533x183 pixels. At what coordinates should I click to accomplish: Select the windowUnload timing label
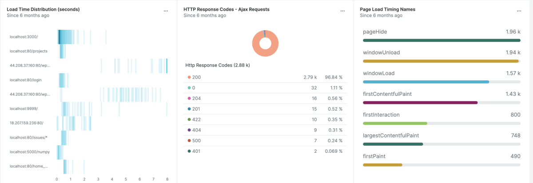point(381,52)
